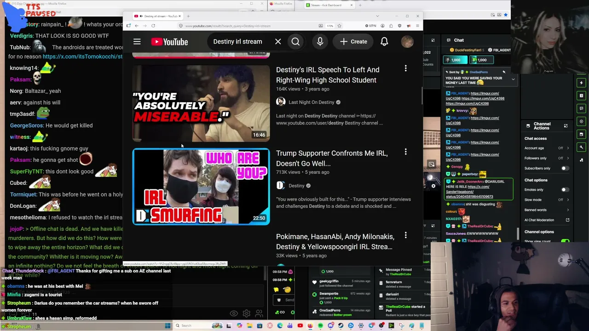Start voice search with the microphone icon
Viewport: 589px width, 331px height.
(320, 42)
